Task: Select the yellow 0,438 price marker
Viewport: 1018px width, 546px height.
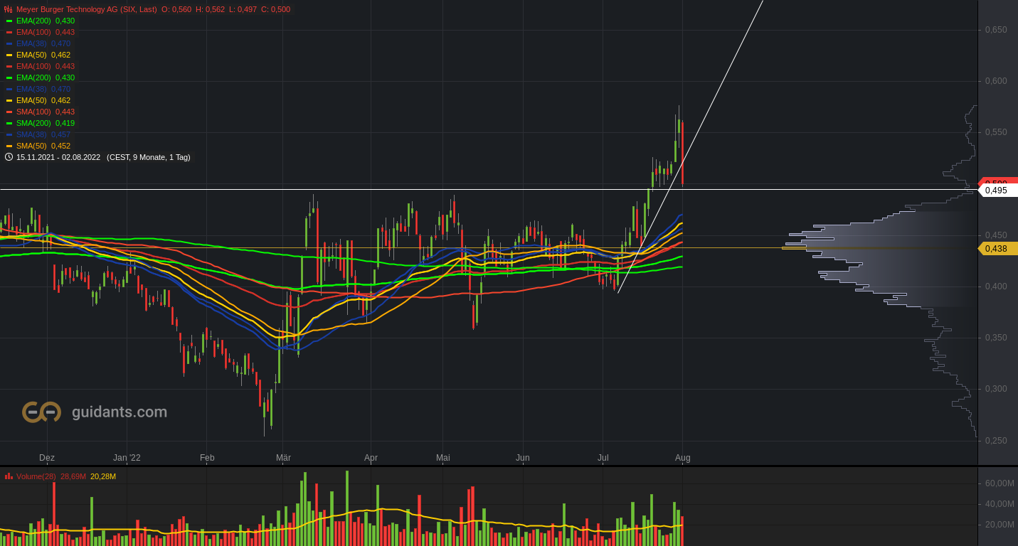Action: click(998, 249)
